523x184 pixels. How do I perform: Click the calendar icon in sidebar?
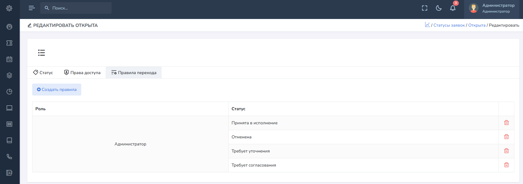tap(9, 59)
